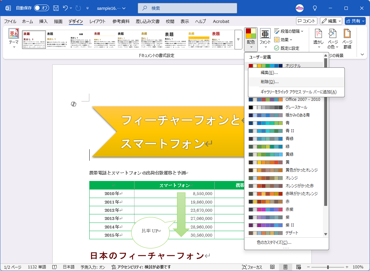Click the コメント button
Viewport: 370px width, 271px height.
point(307,21)
